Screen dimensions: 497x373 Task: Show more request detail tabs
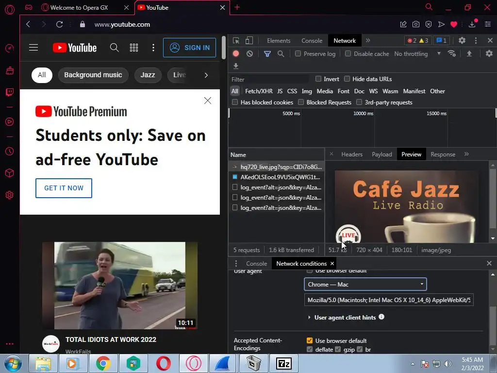[x=466, y=154]
